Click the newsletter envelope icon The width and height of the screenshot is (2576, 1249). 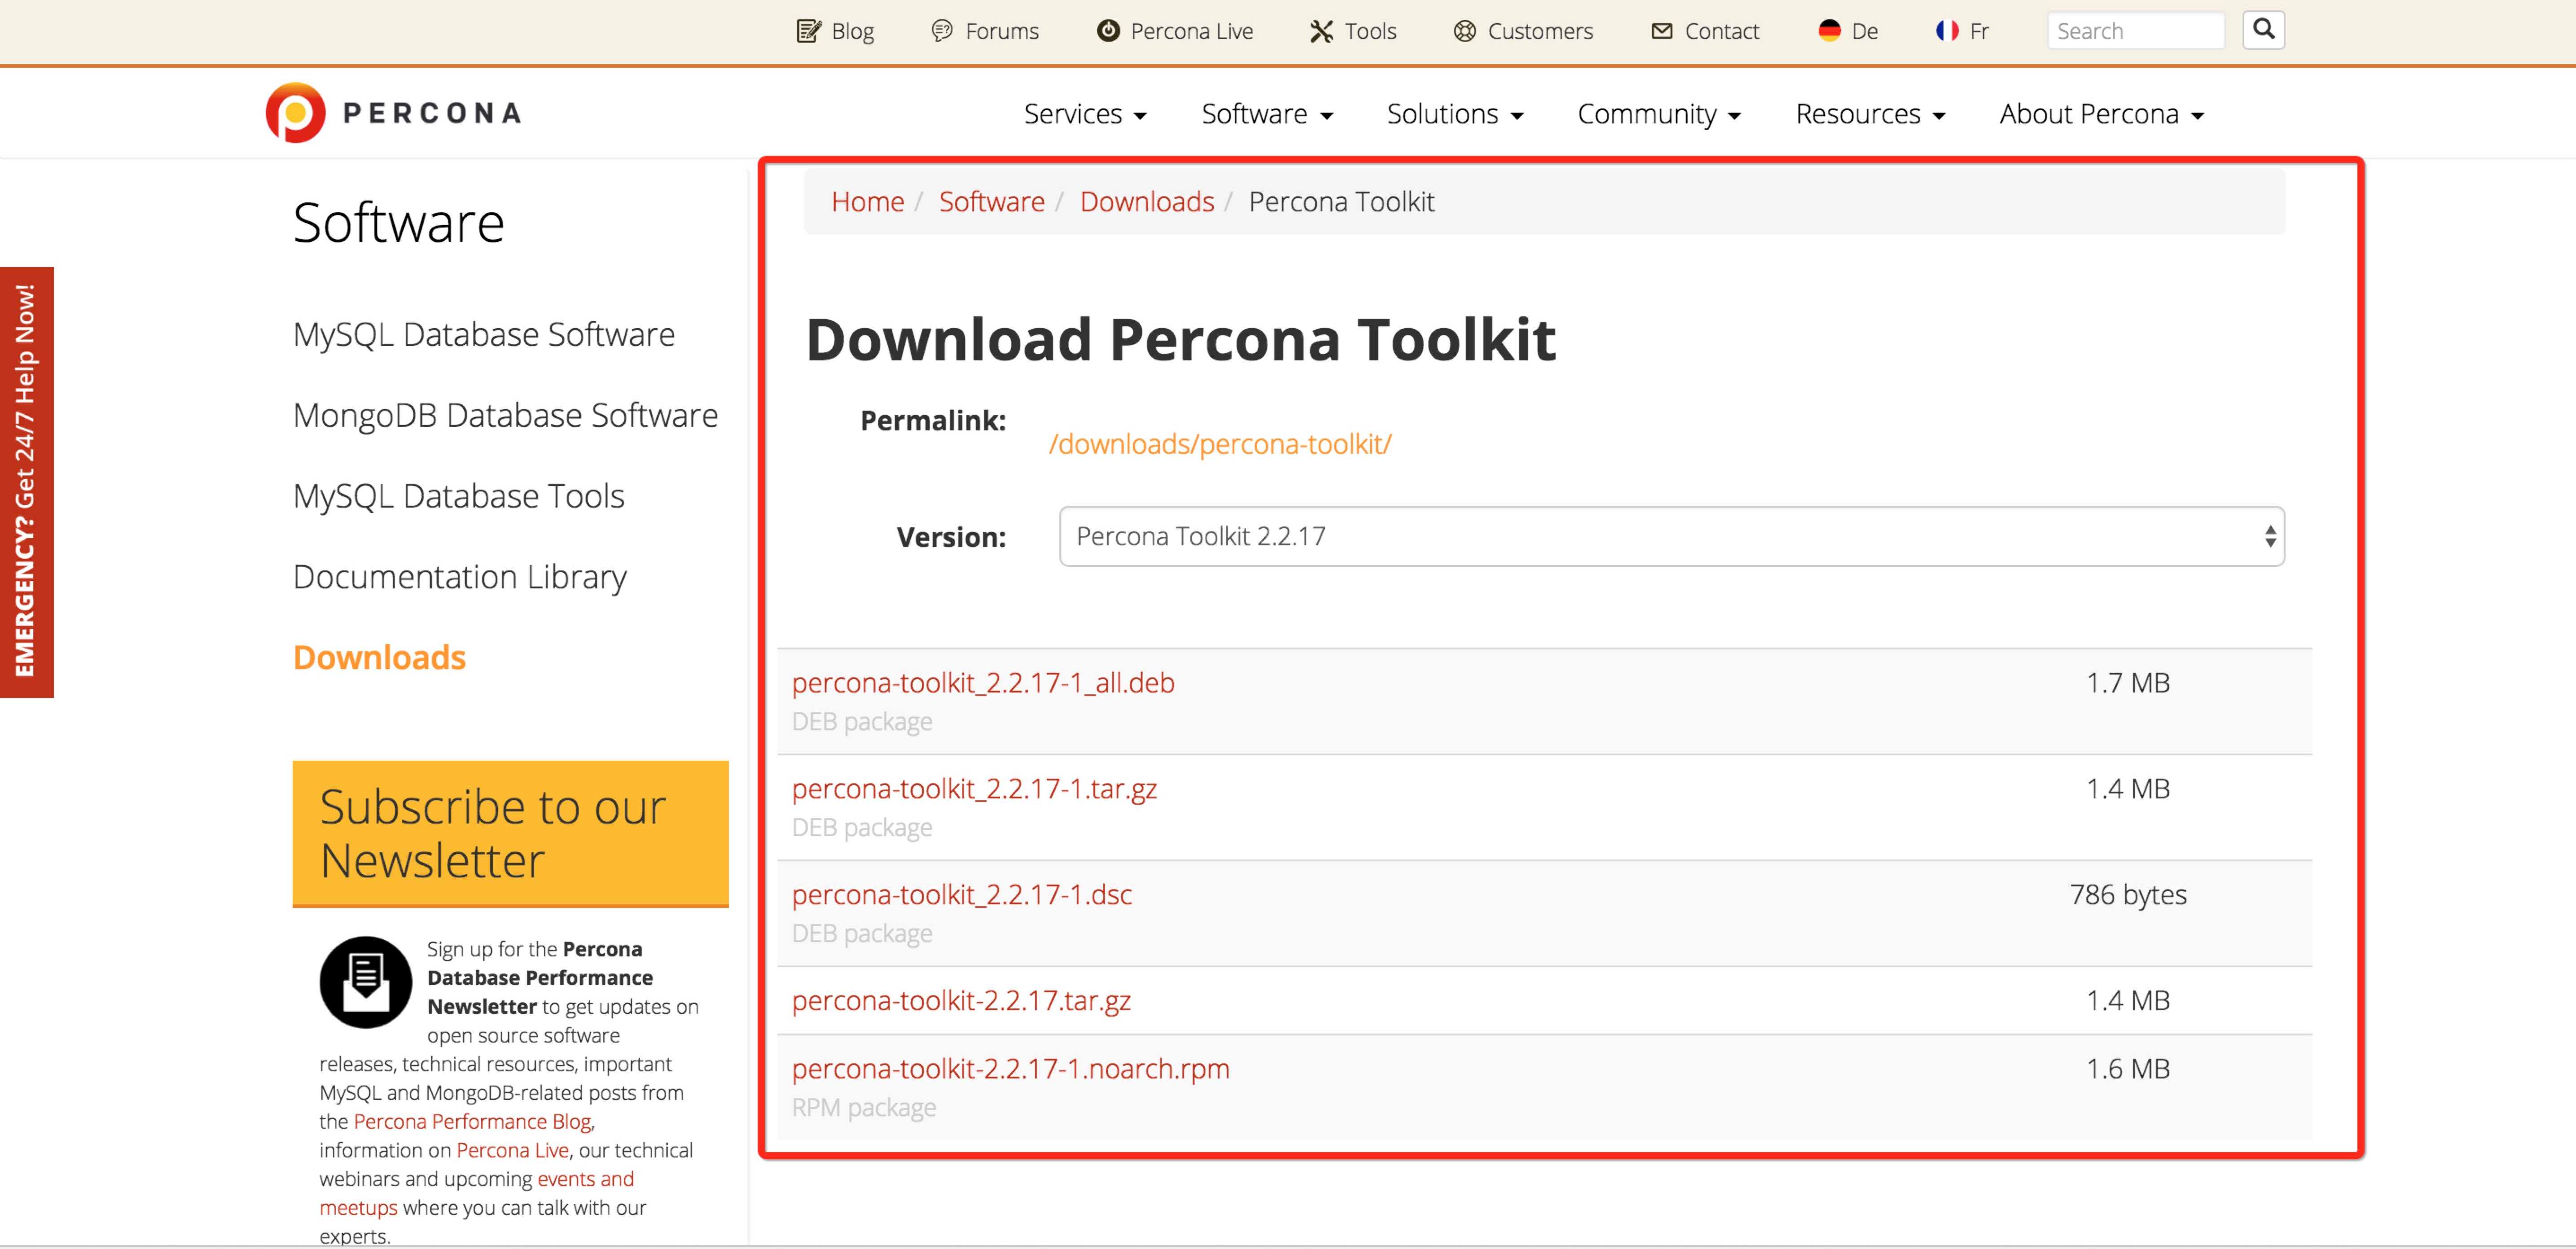click(365, 981)
